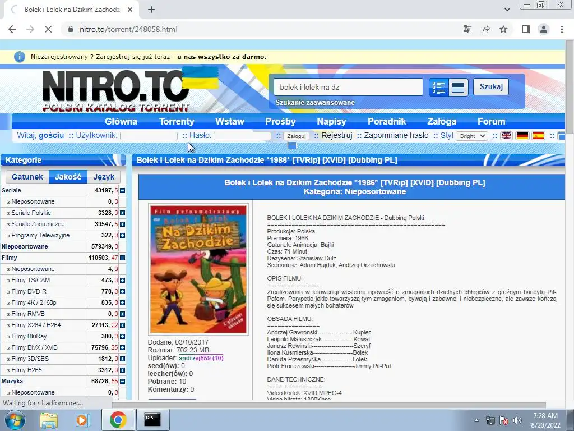574x431 pixels.
Task: Click Zaloguj login button
Action: tap(296, 136)
